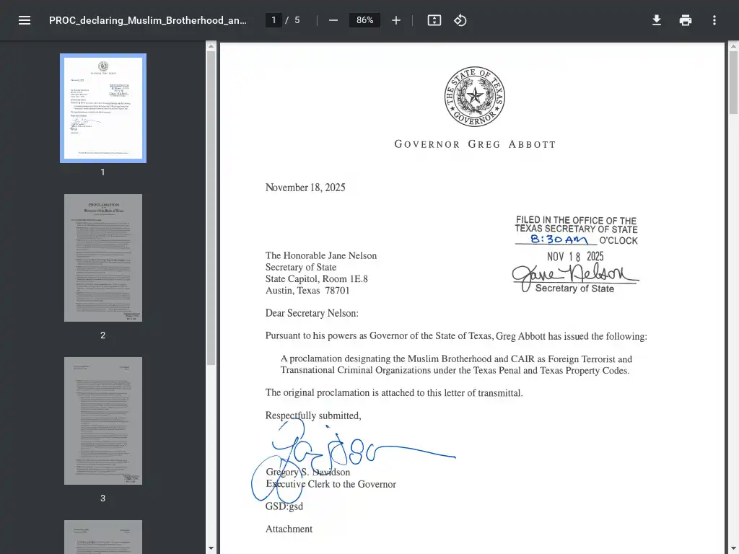The image size is (739, 554).
Task: Click the PDF file name title
Action: (x=148, y=20)
